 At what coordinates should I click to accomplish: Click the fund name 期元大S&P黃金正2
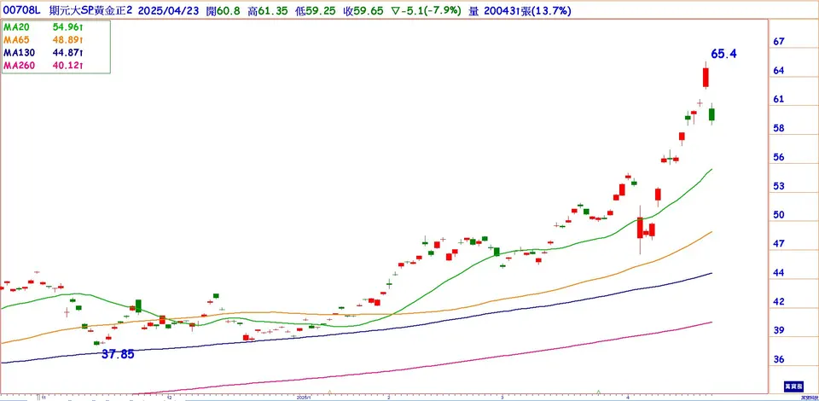(91, 11)
